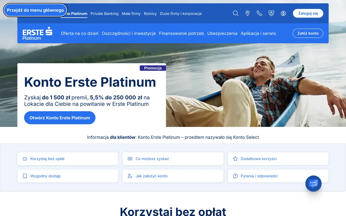The width and height of the screenshot is (346, 216).
Task: Jump to Co możesz zyskać section link
Action: pos(173,159)
